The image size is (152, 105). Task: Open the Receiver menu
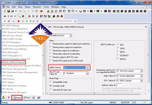tap(37, 7)
